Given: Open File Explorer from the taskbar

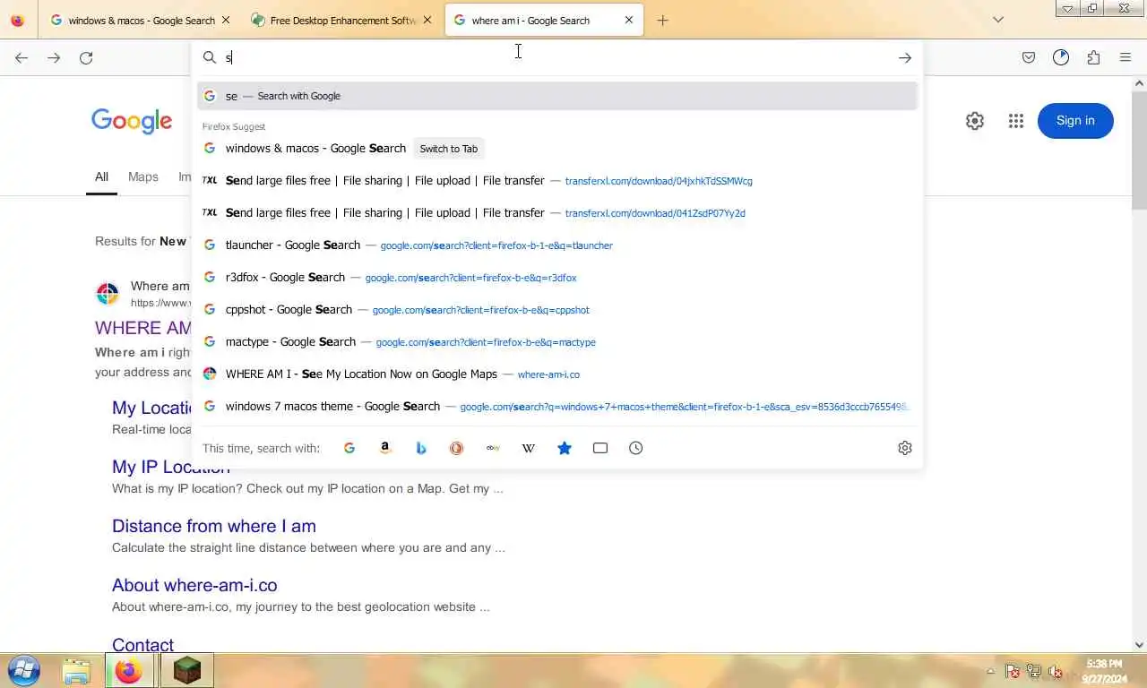Looking at the screenshot, I should (76, 670).
